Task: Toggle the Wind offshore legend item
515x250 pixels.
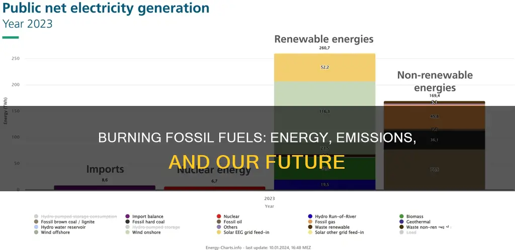Action: [52, 232]
